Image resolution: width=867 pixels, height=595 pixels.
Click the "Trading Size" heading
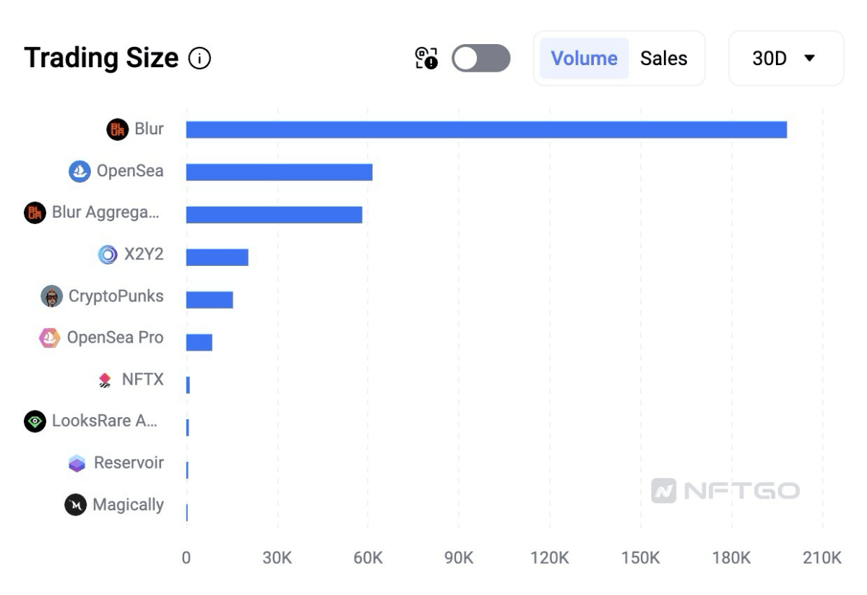tap(101, 58)
